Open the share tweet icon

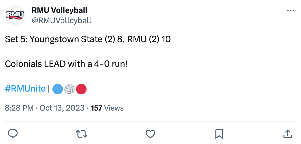(288, 134)
